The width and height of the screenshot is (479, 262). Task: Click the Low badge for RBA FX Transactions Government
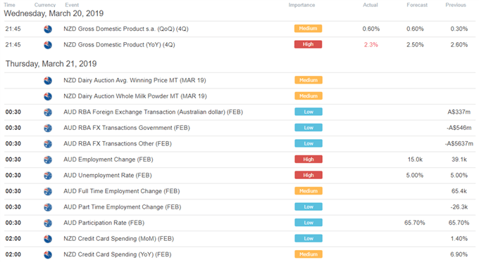coord(309,128)
